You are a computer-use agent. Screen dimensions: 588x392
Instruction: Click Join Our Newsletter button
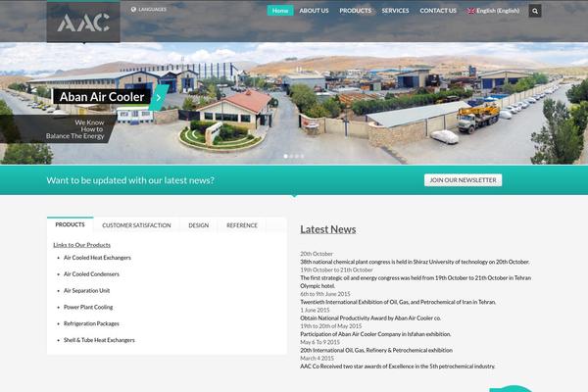(x=463, y=180)
